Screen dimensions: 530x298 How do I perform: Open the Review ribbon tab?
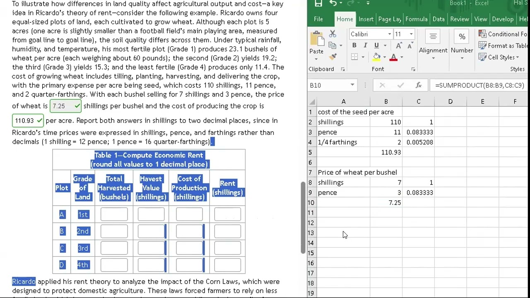[x=460, y=19]
